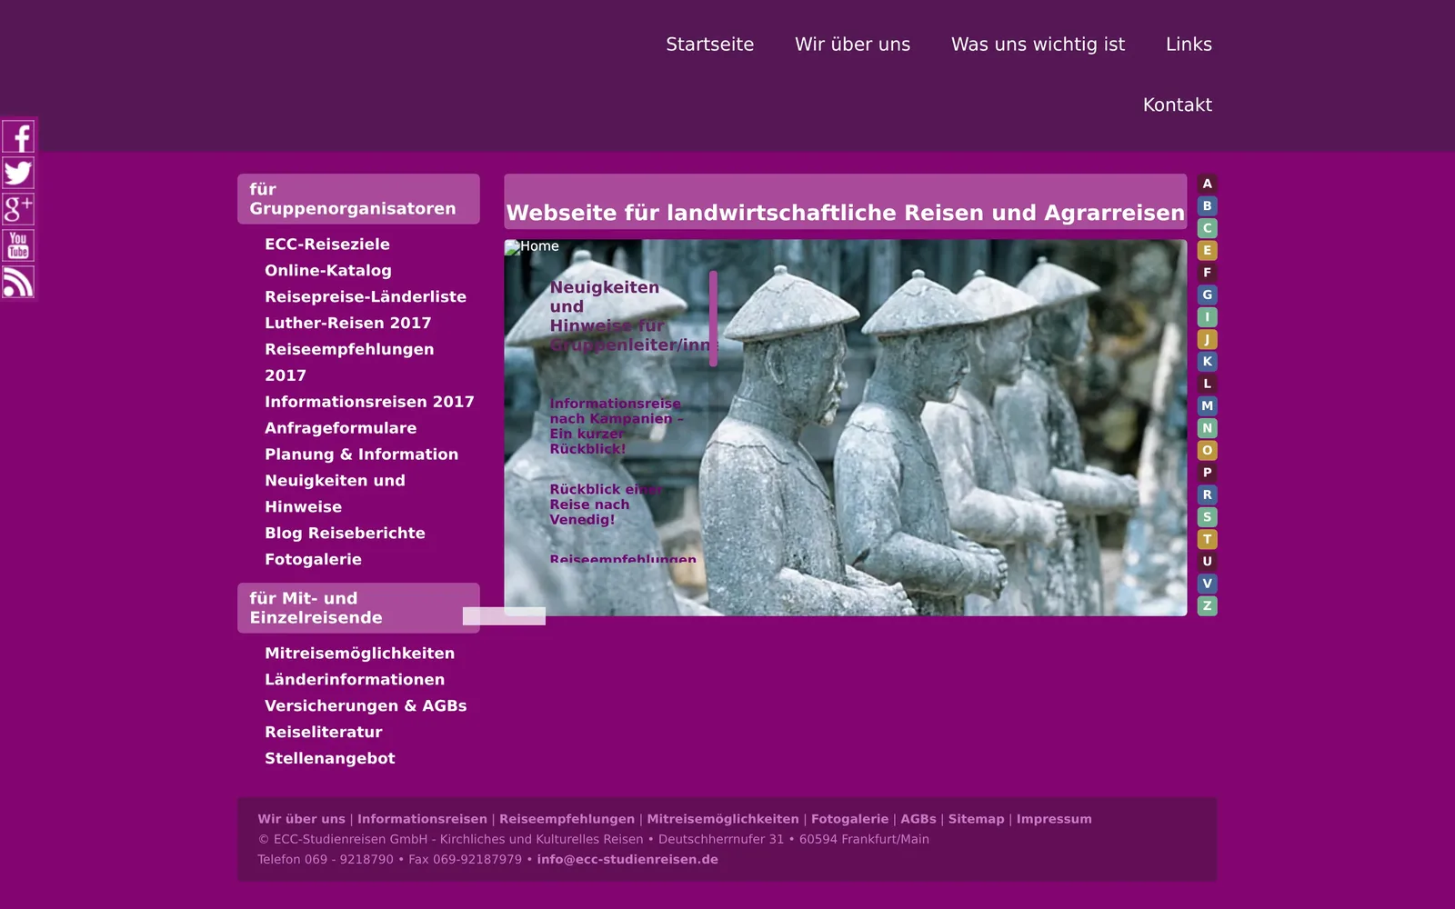The image size is (1455, 909).
Task: Click the news box vertical scrollbar
Action: pos(713,318)
